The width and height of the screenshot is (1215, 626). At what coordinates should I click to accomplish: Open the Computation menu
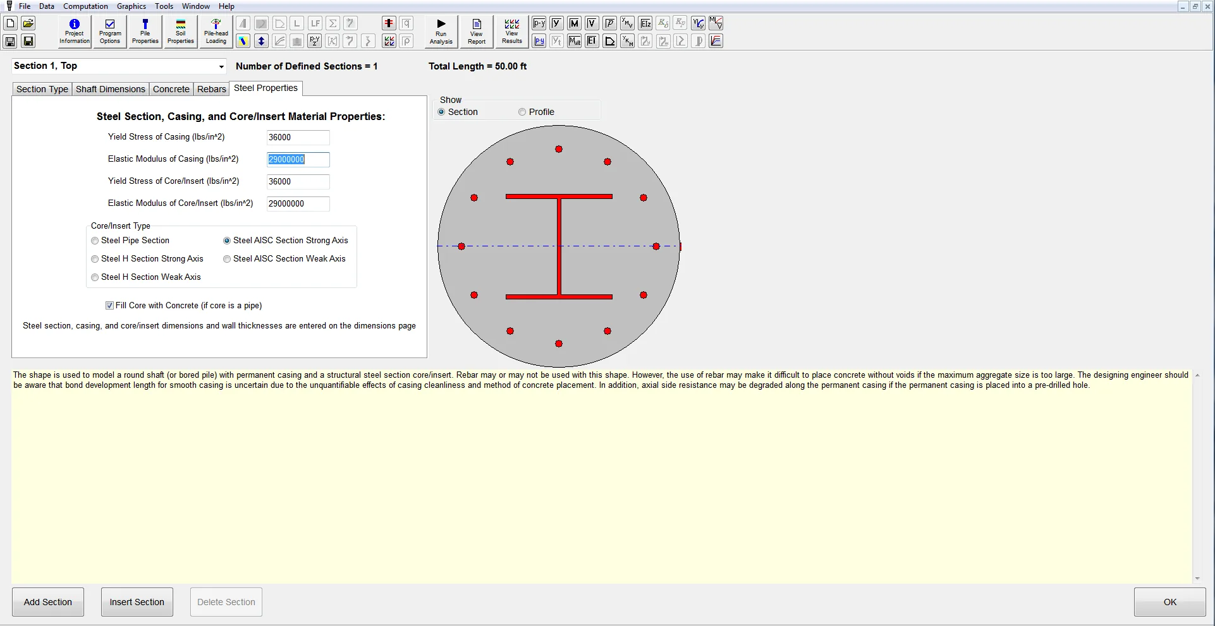coord(85,6)
